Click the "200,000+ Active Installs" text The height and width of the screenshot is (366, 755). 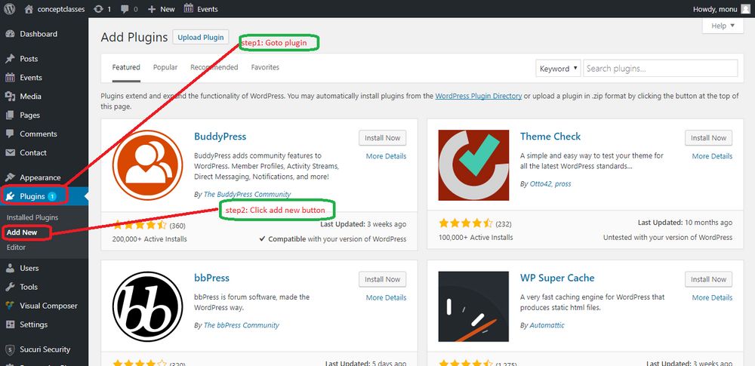pos(149,239)
